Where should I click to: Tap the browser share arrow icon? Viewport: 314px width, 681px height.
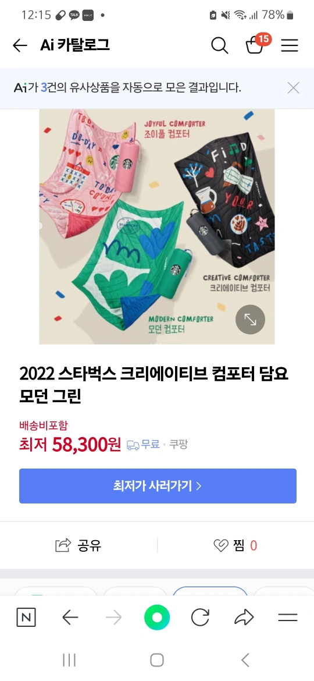pyautogui.click(x=244, y=617)
